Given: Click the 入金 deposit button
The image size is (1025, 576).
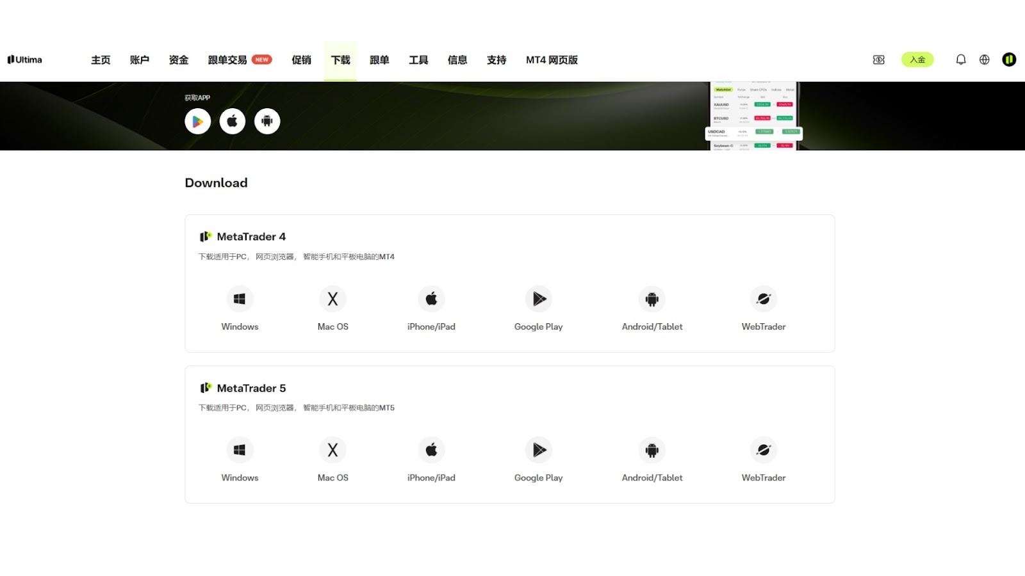Looking at the screenshot, I should (x=917, y=60).
